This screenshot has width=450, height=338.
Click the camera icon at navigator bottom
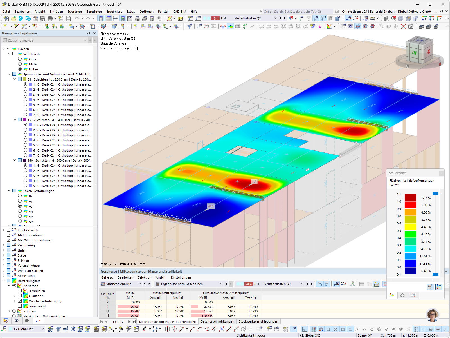27,321
